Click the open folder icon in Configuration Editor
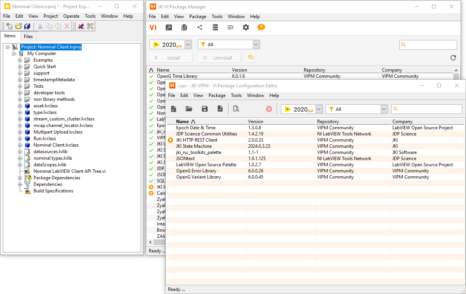 point(189,109)
